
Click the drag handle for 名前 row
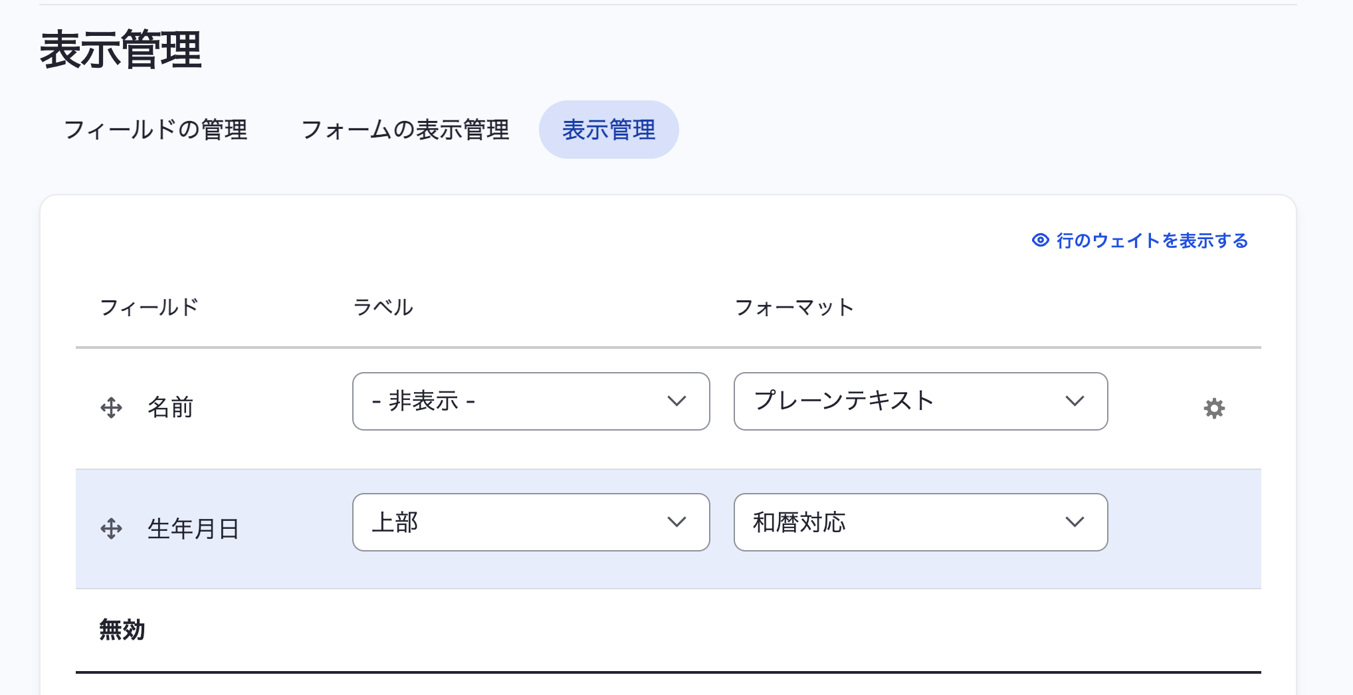112,408
